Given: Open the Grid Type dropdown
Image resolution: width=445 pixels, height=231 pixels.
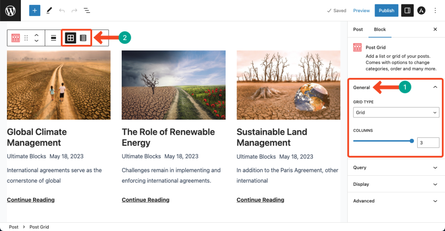Looking at the screenshot, I should pyautogui.click(x=396, y=112).
